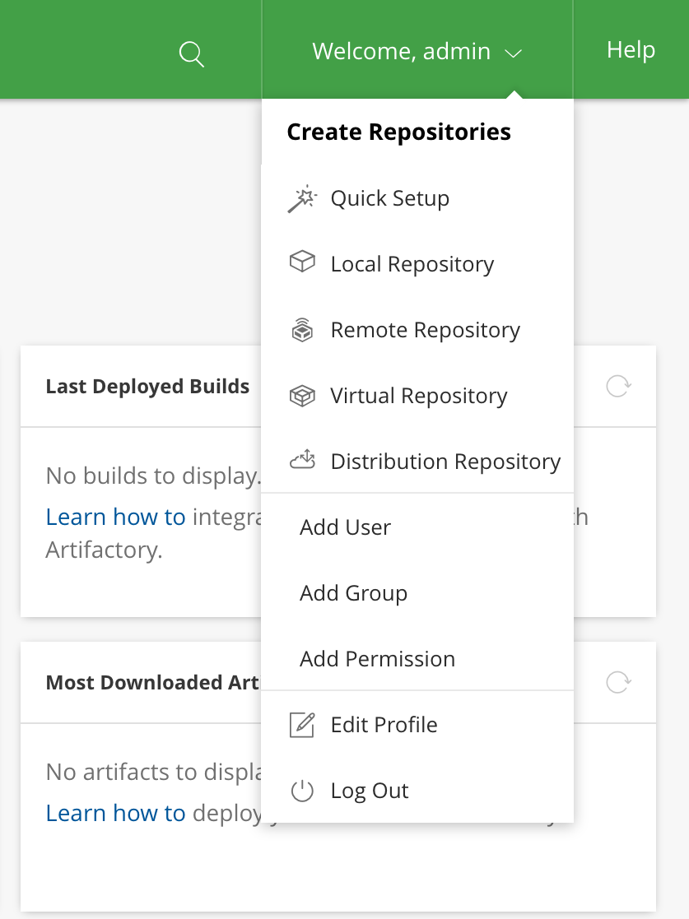Refresh the Most Downloaded Artifacts panel
This screenshot has height=919, width=689.
618,683
